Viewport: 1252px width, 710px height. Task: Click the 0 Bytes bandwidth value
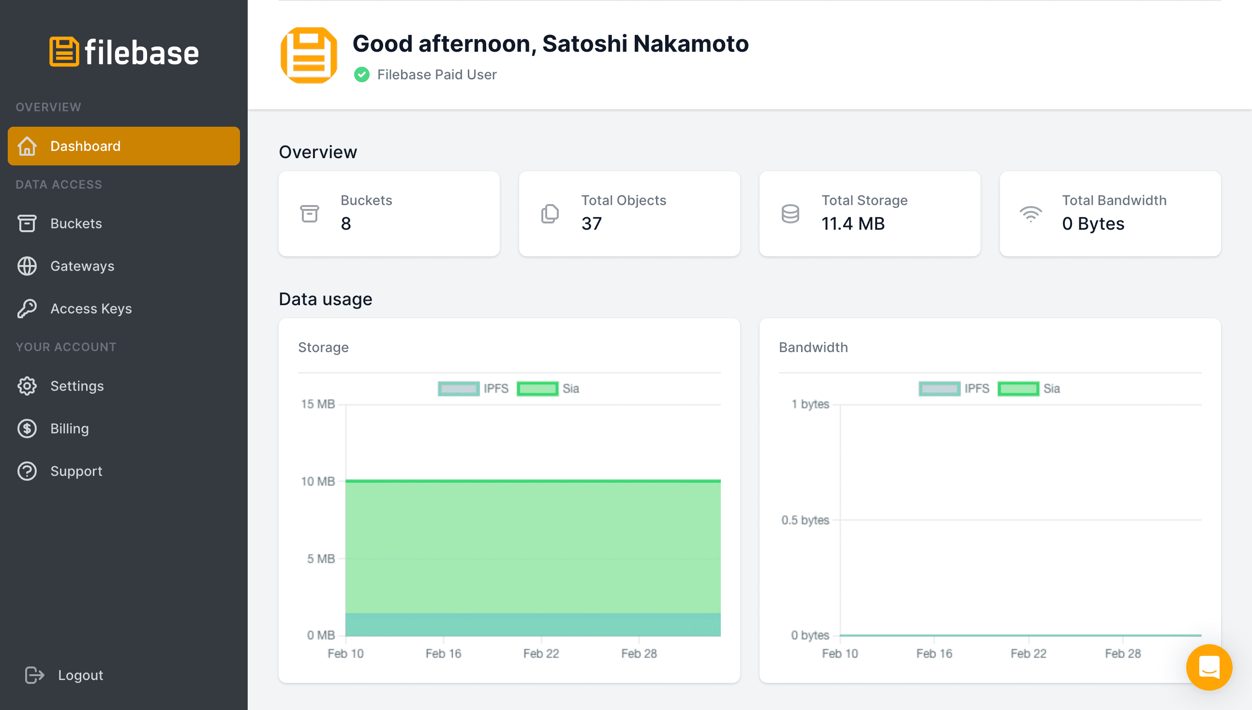pyautogui.click(x=1093, y=224)
